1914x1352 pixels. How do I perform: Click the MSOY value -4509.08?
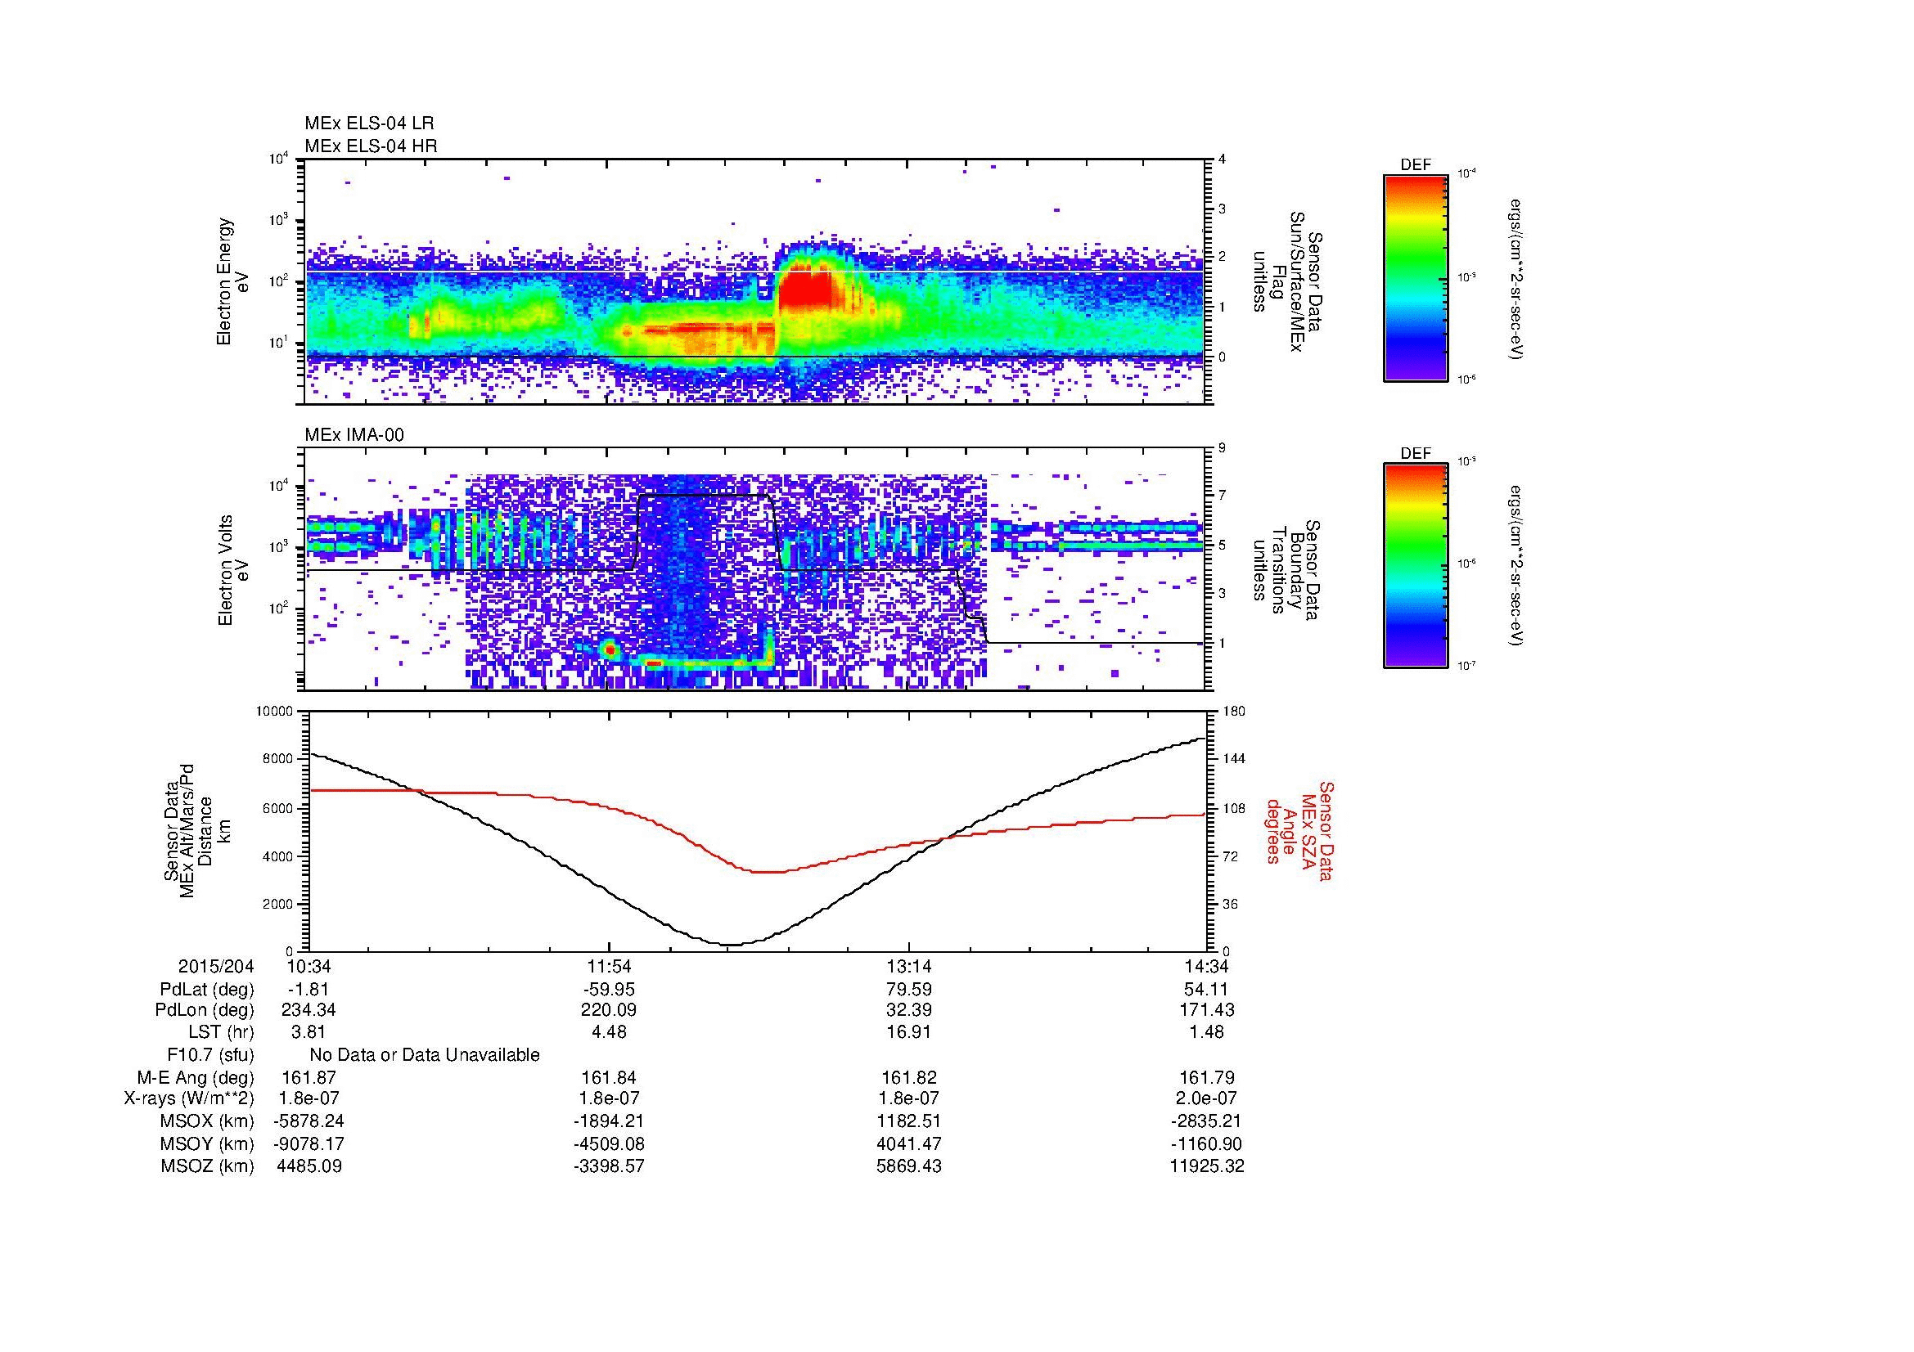[609, 1143]
